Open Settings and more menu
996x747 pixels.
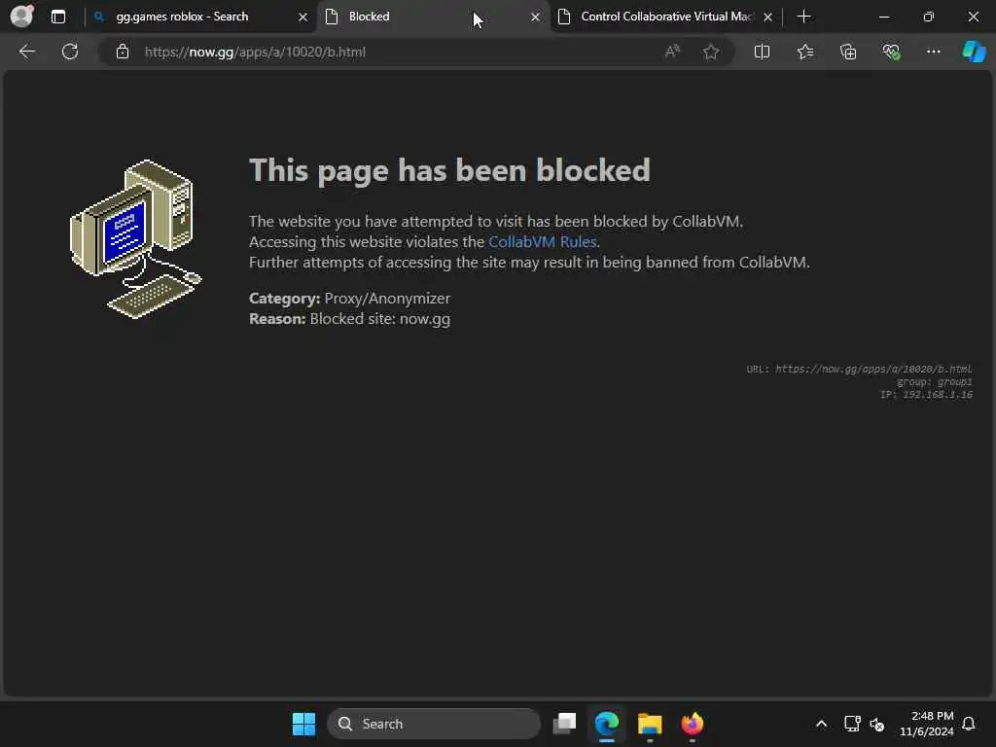point(933,52)
